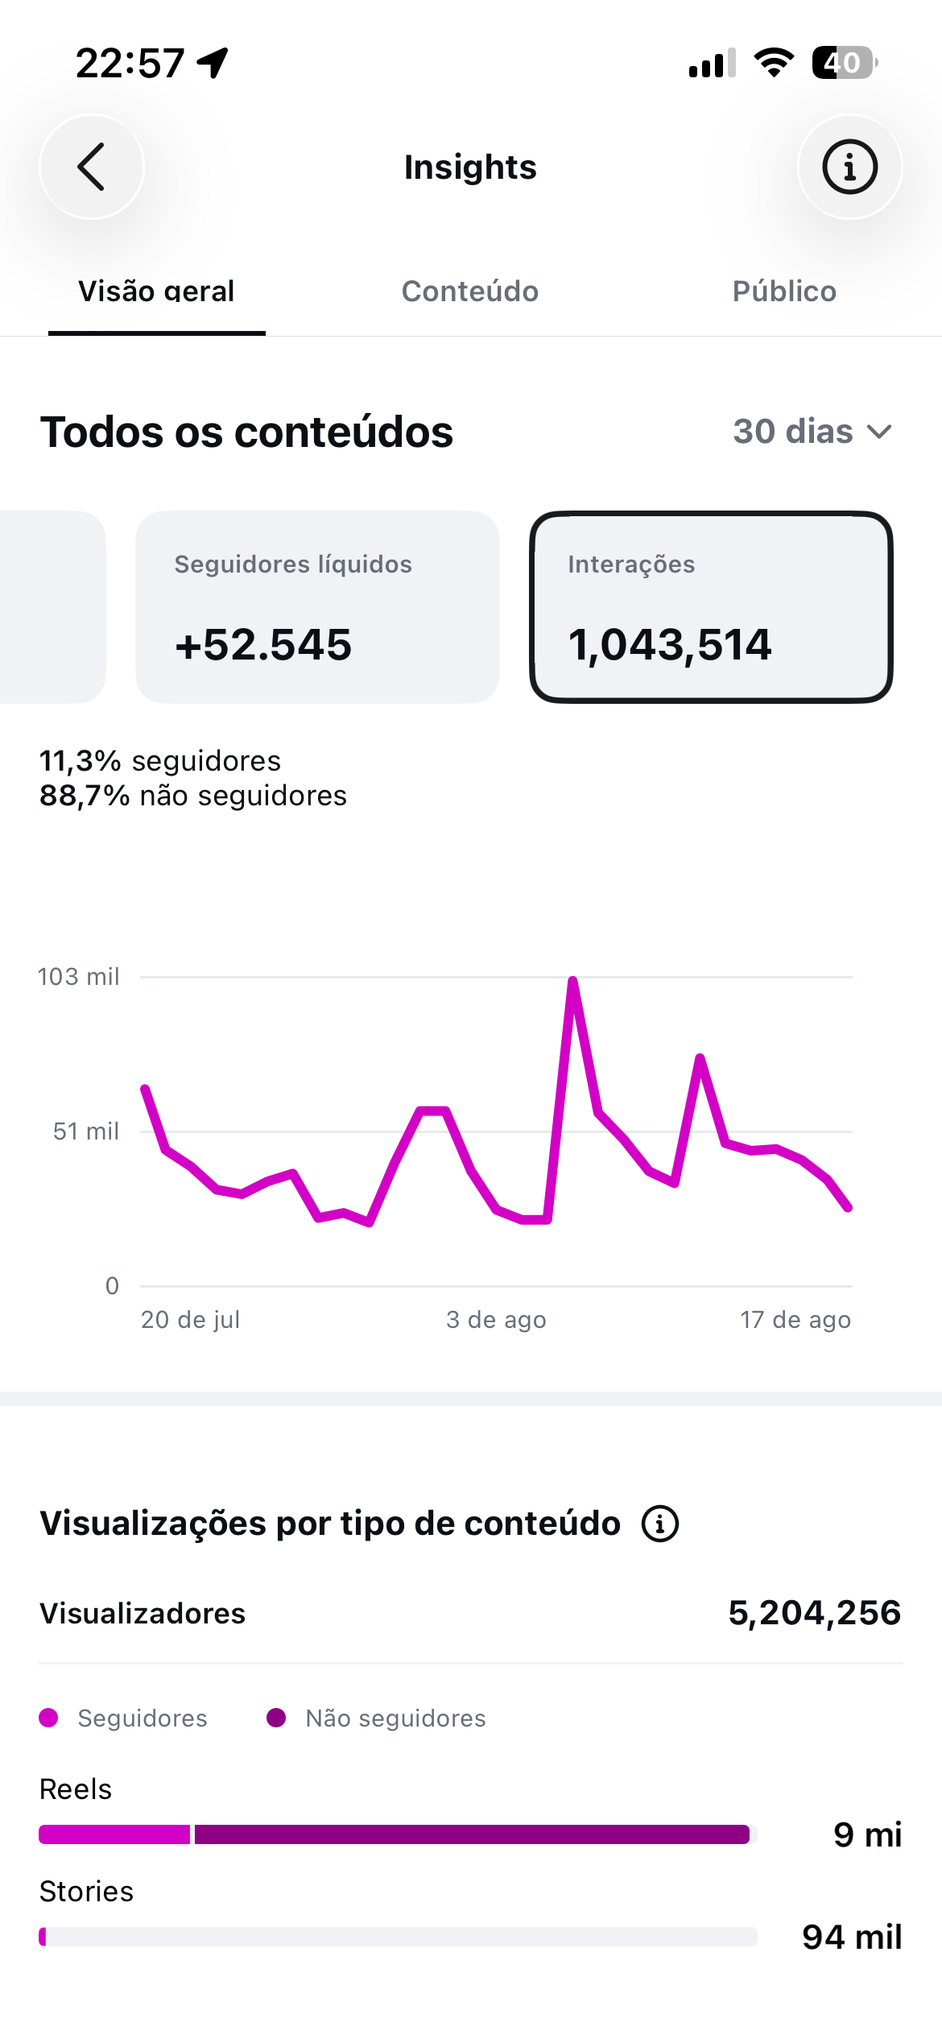Select the Visão geral tab
The height and width of the screenshot is (2039, 942).
(156, 292)
